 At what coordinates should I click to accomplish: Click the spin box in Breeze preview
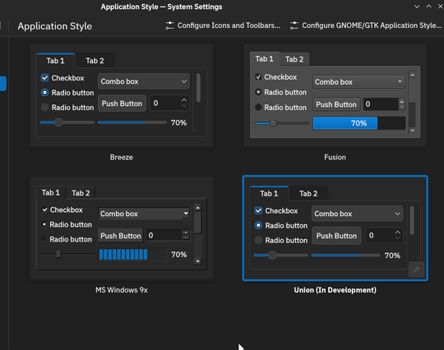pos(169,103)
